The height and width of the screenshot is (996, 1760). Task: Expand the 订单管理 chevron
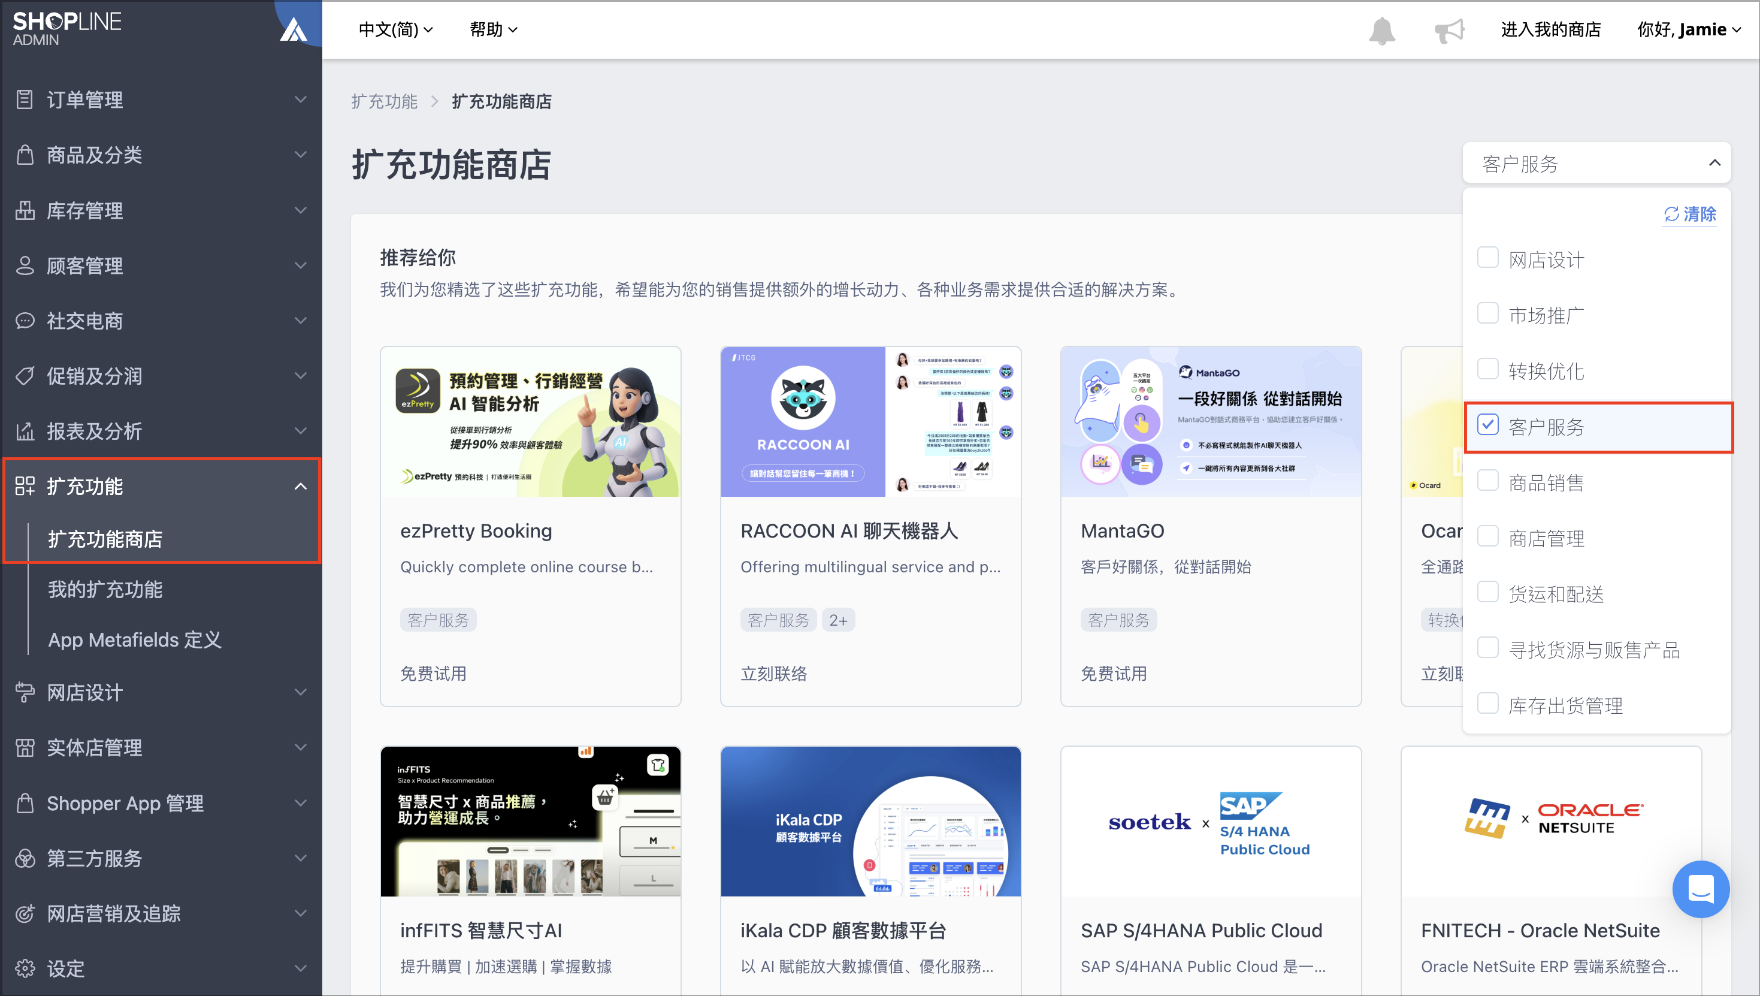click(x=300, y=100)
